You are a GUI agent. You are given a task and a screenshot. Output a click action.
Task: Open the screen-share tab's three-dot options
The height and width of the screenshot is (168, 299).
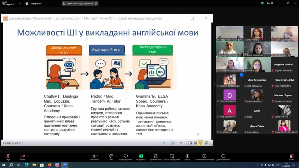pyautogui.click(x=96, y=3)
